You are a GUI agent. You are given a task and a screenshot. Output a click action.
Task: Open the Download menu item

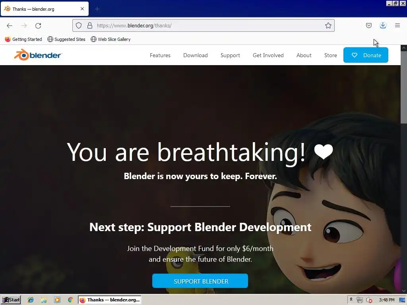[x=195, y=55]
